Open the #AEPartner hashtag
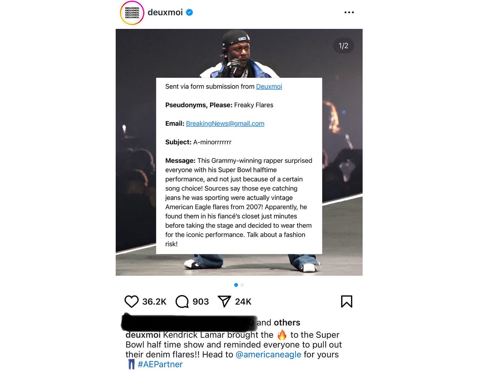This screenshot has width=478, height=373. point(160,364)
